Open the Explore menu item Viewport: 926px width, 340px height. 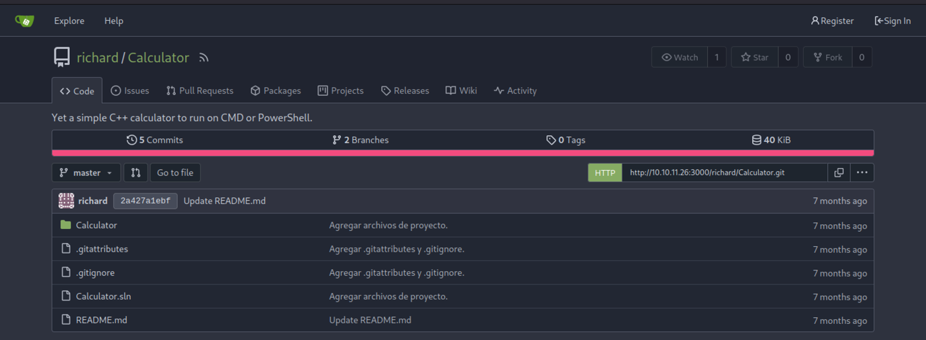coord(69,21)
